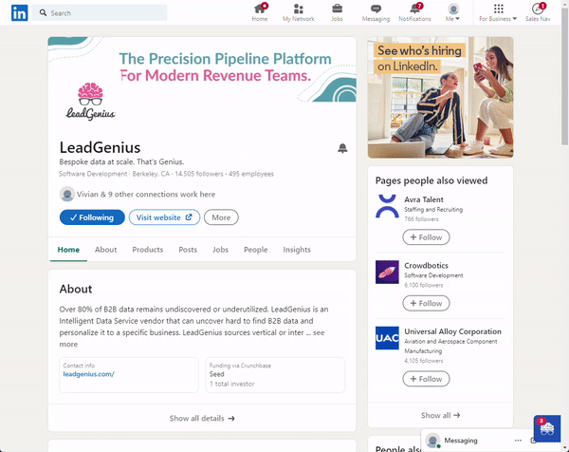Click the LeadGenius cover banner image
Viewport: 569px width, 452px height.
click(202, 69)
